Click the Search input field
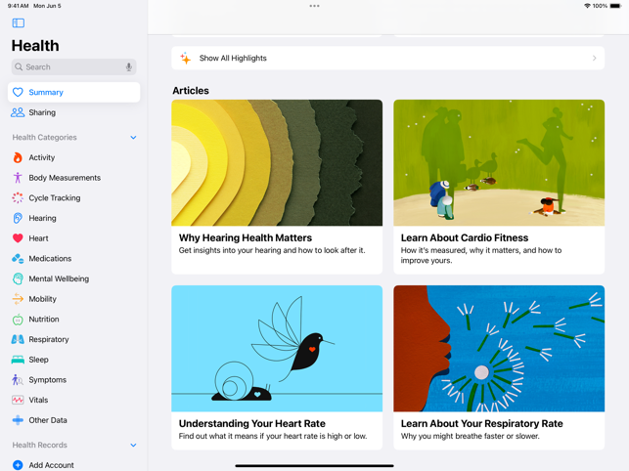Viewport: 629px width, 471px height. click(x=68, y=67)
